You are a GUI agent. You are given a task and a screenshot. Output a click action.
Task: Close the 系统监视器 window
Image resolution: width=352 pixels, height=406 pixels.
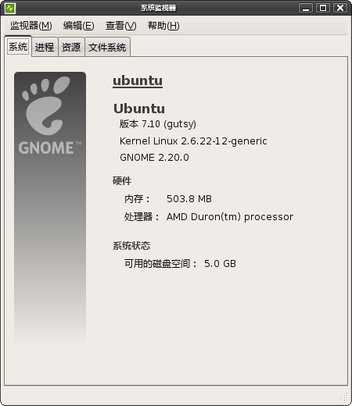tap(340, 8)
